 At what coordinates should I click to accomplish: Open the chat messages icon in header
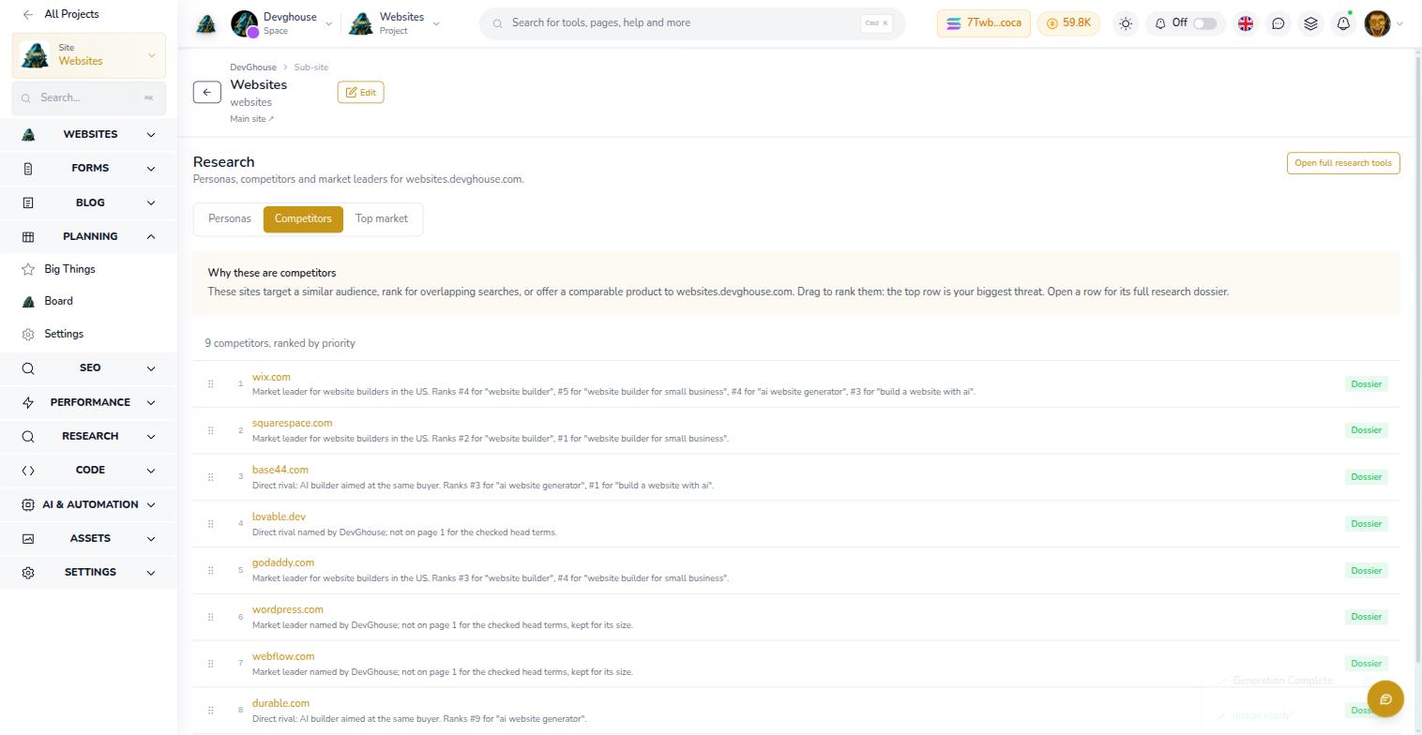tap(1278, 23)
